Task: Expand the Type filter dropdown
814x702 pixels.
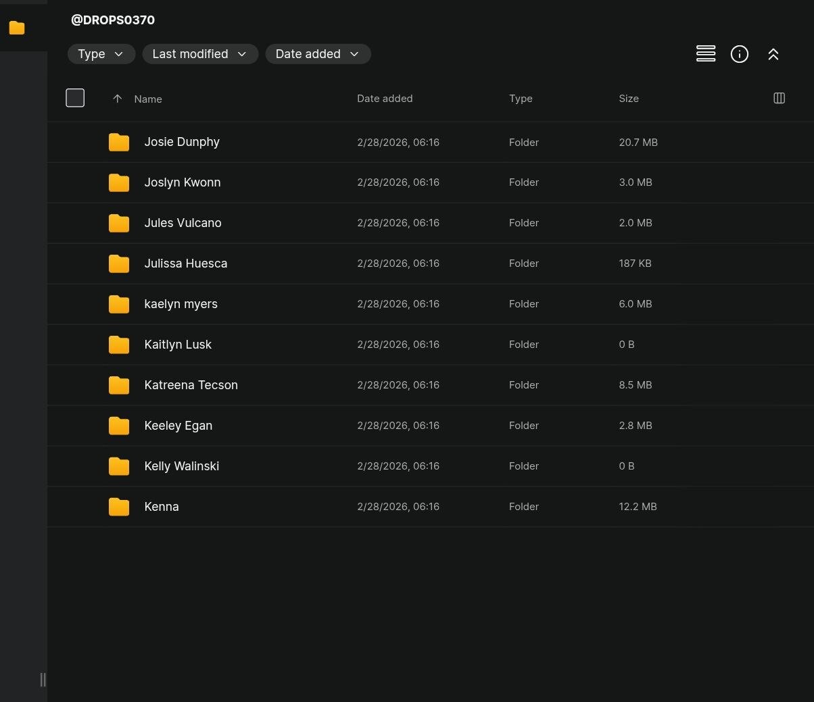Action: tap(101, 54)
